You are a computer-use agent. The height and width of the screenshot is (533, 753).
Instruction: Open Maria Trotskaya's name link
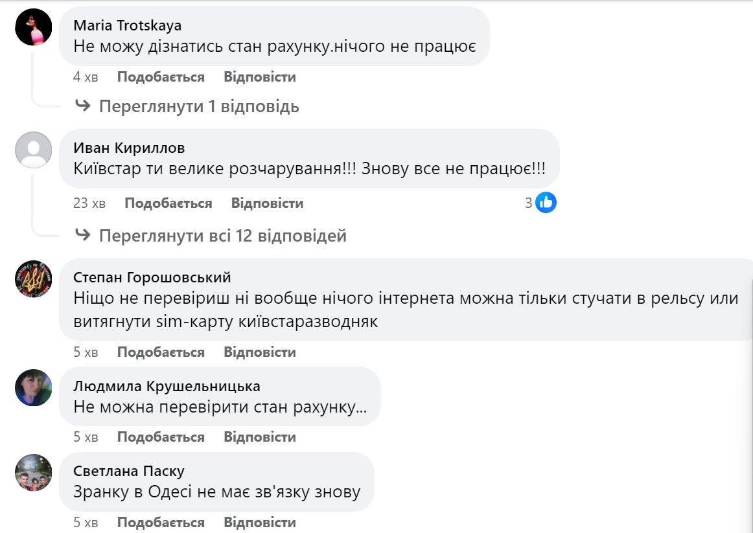point(128,25)
